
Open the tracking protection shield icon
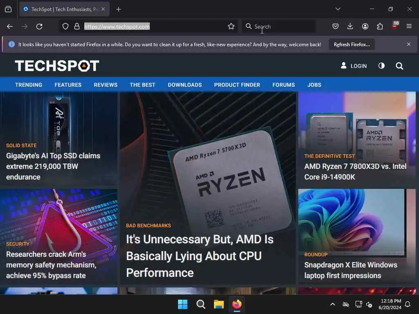click(65, 27)
